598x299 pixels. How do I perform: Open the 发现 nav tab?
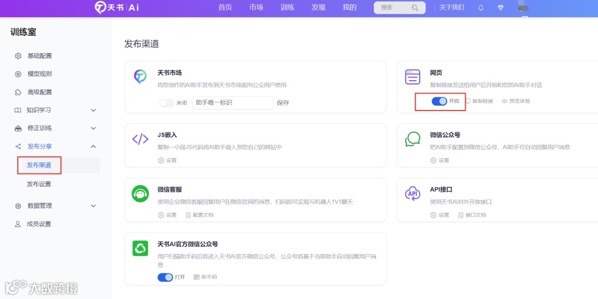click(318, 8)
